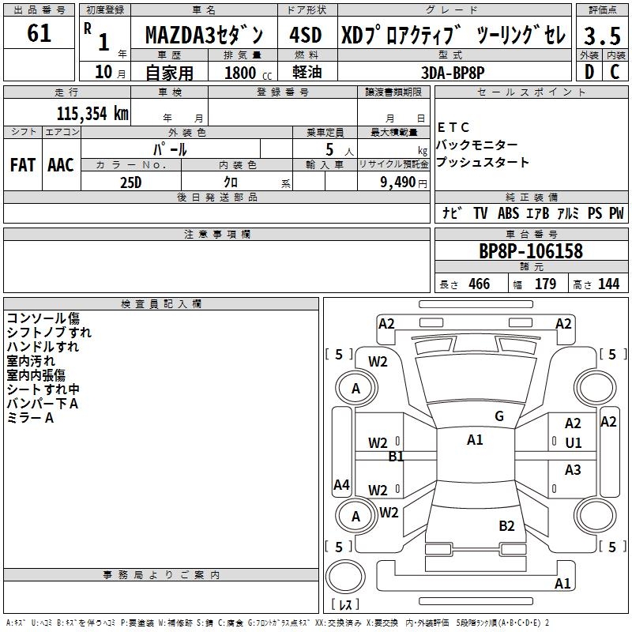Click the レス box below the diagram
Screen dimensions: 632x632
coord(344,605)
